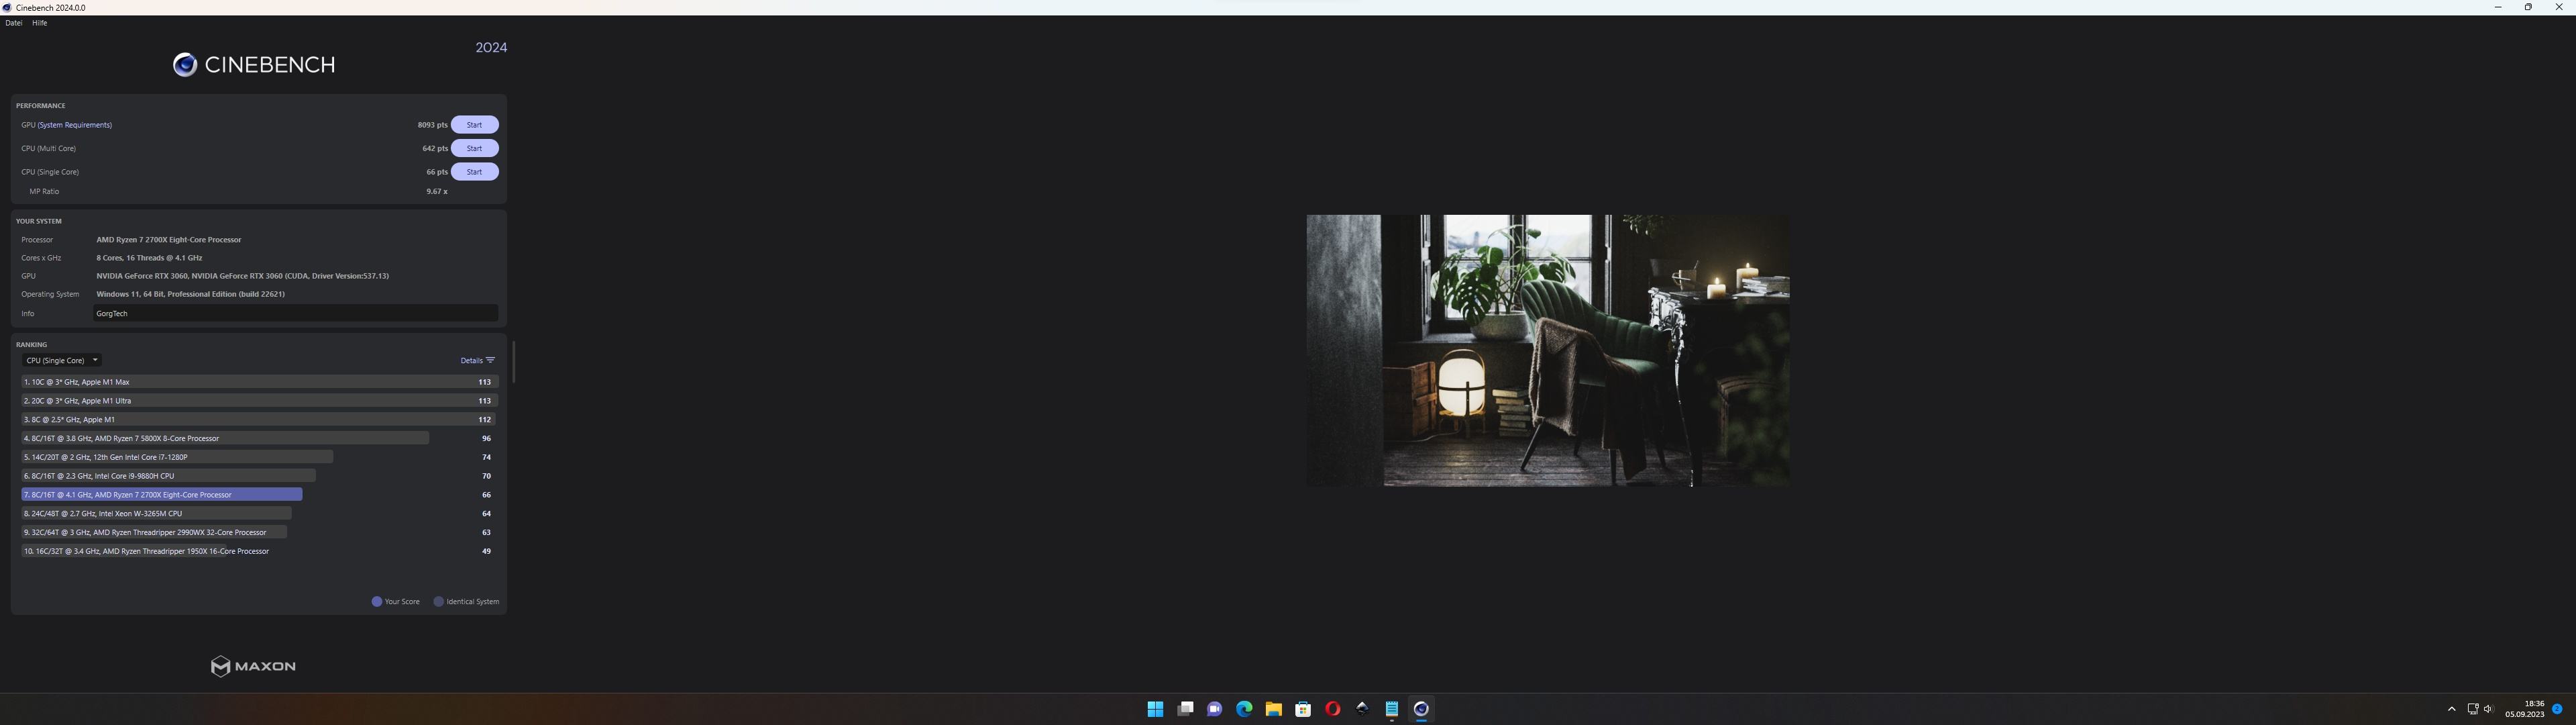
Task: Toggle ranking Details filter icon
Action: click(490, 360)
